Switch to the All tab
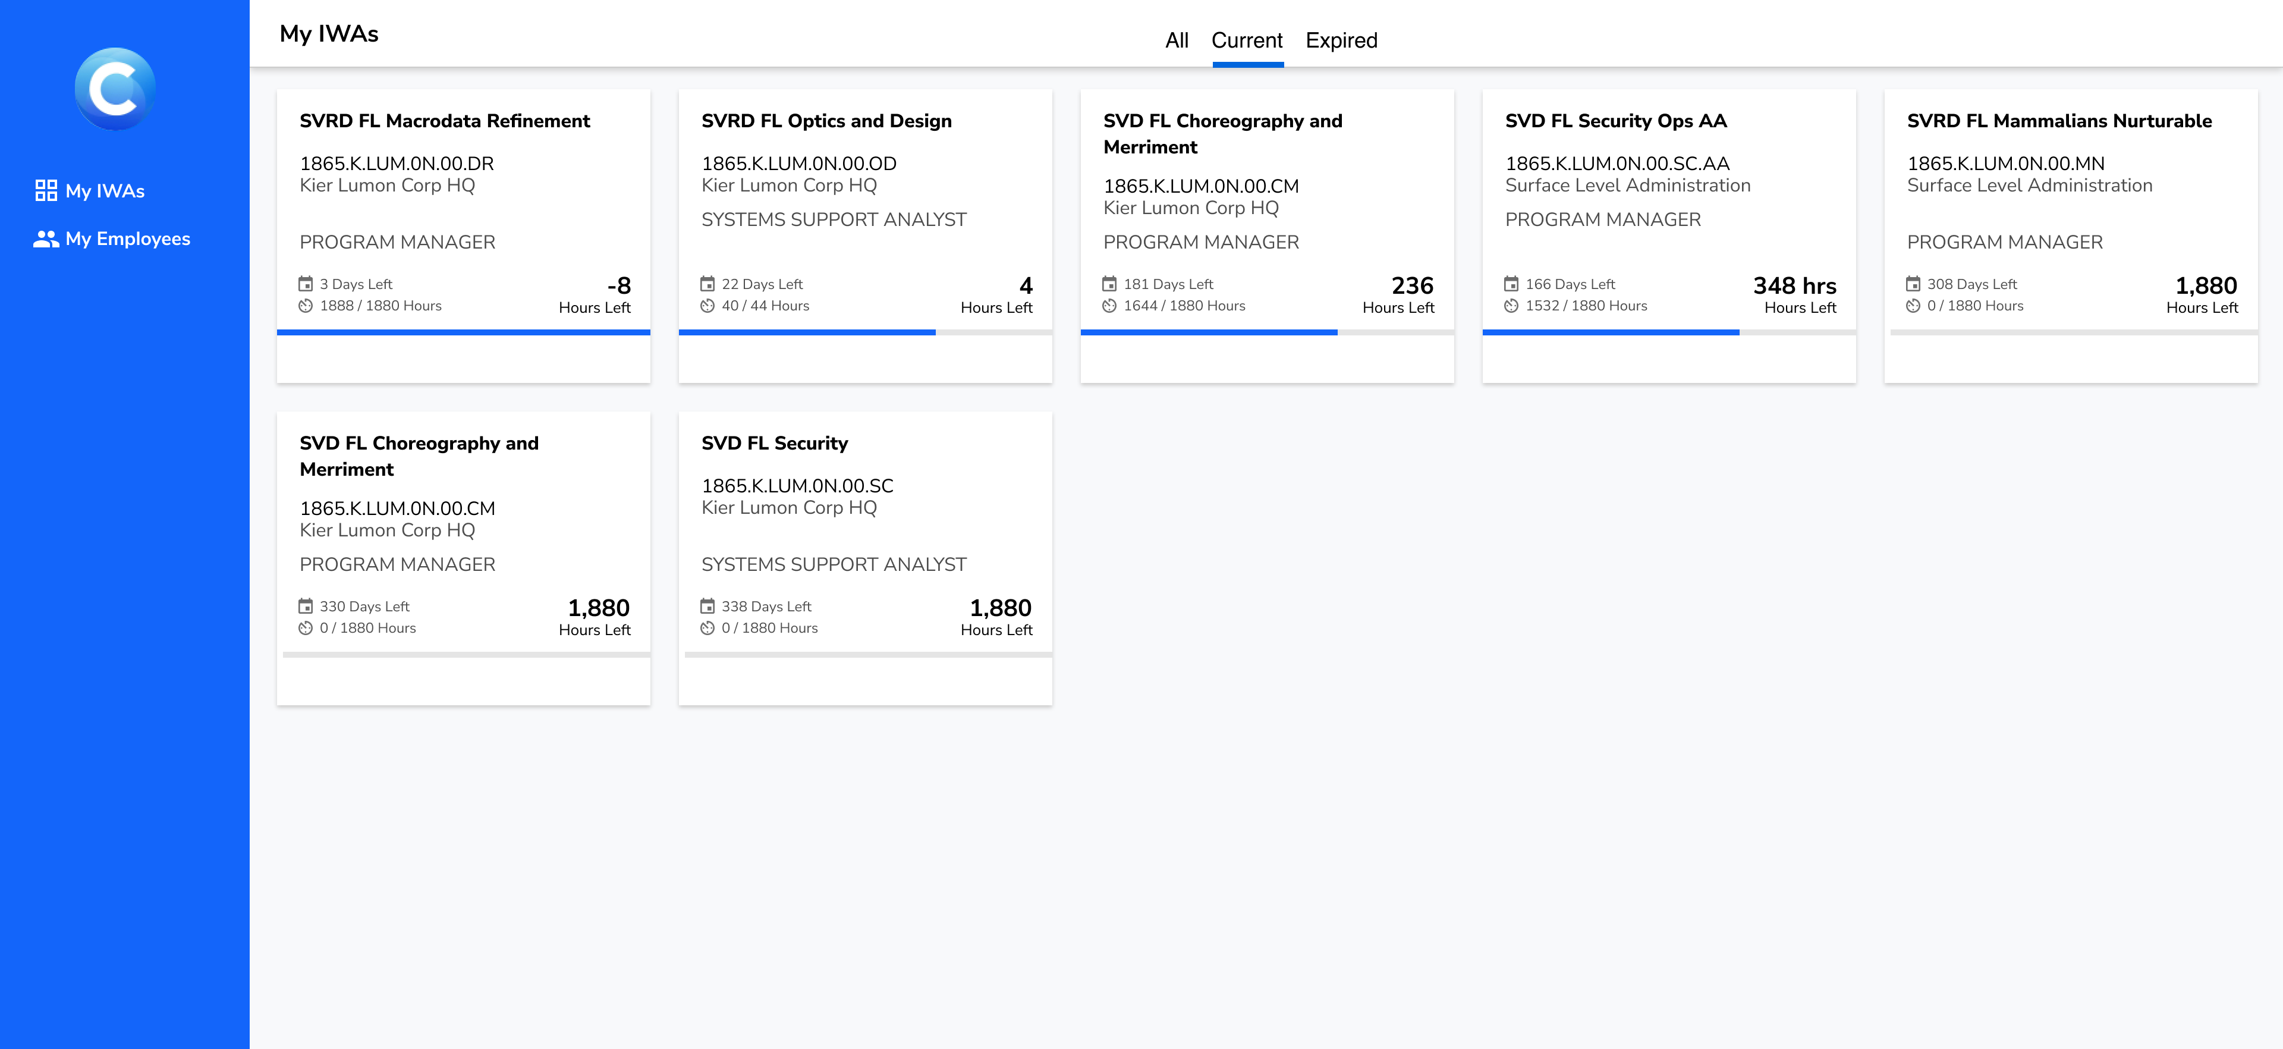The height and width of the screenshot is (1049, 2283). click(1176, 41)
